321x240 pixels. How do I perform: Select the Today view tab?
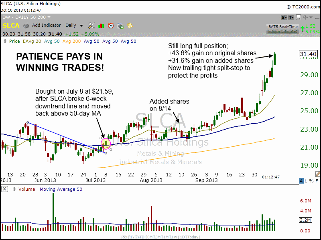[x=193, y=237]
